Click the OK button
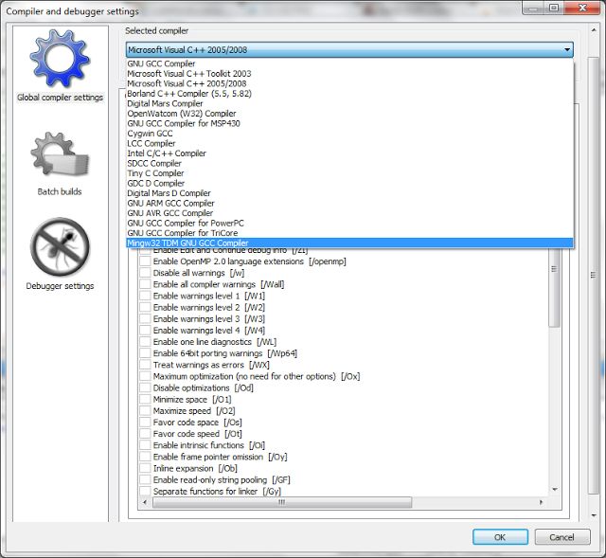 pos(500,537)
